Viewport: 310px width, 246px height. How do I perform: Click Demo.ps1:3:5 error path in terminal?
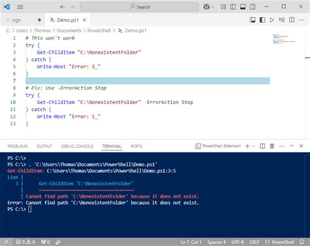click(111, 171)
